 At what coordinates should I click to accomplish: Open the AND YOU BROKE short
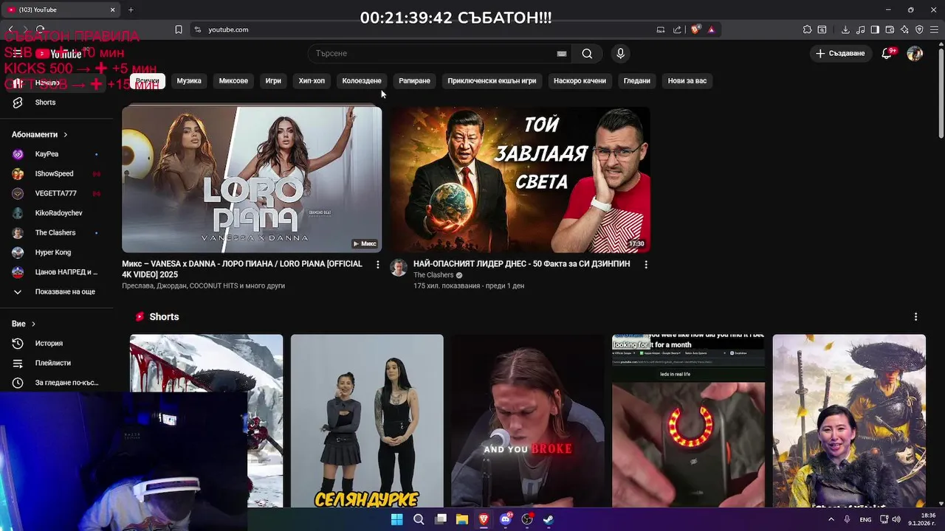tap(527, 420)
